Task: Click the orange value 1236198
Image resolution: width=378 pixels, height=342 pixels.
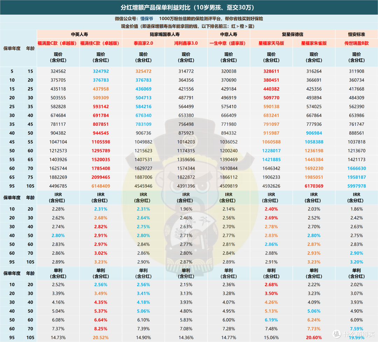Action: point(314,151)
